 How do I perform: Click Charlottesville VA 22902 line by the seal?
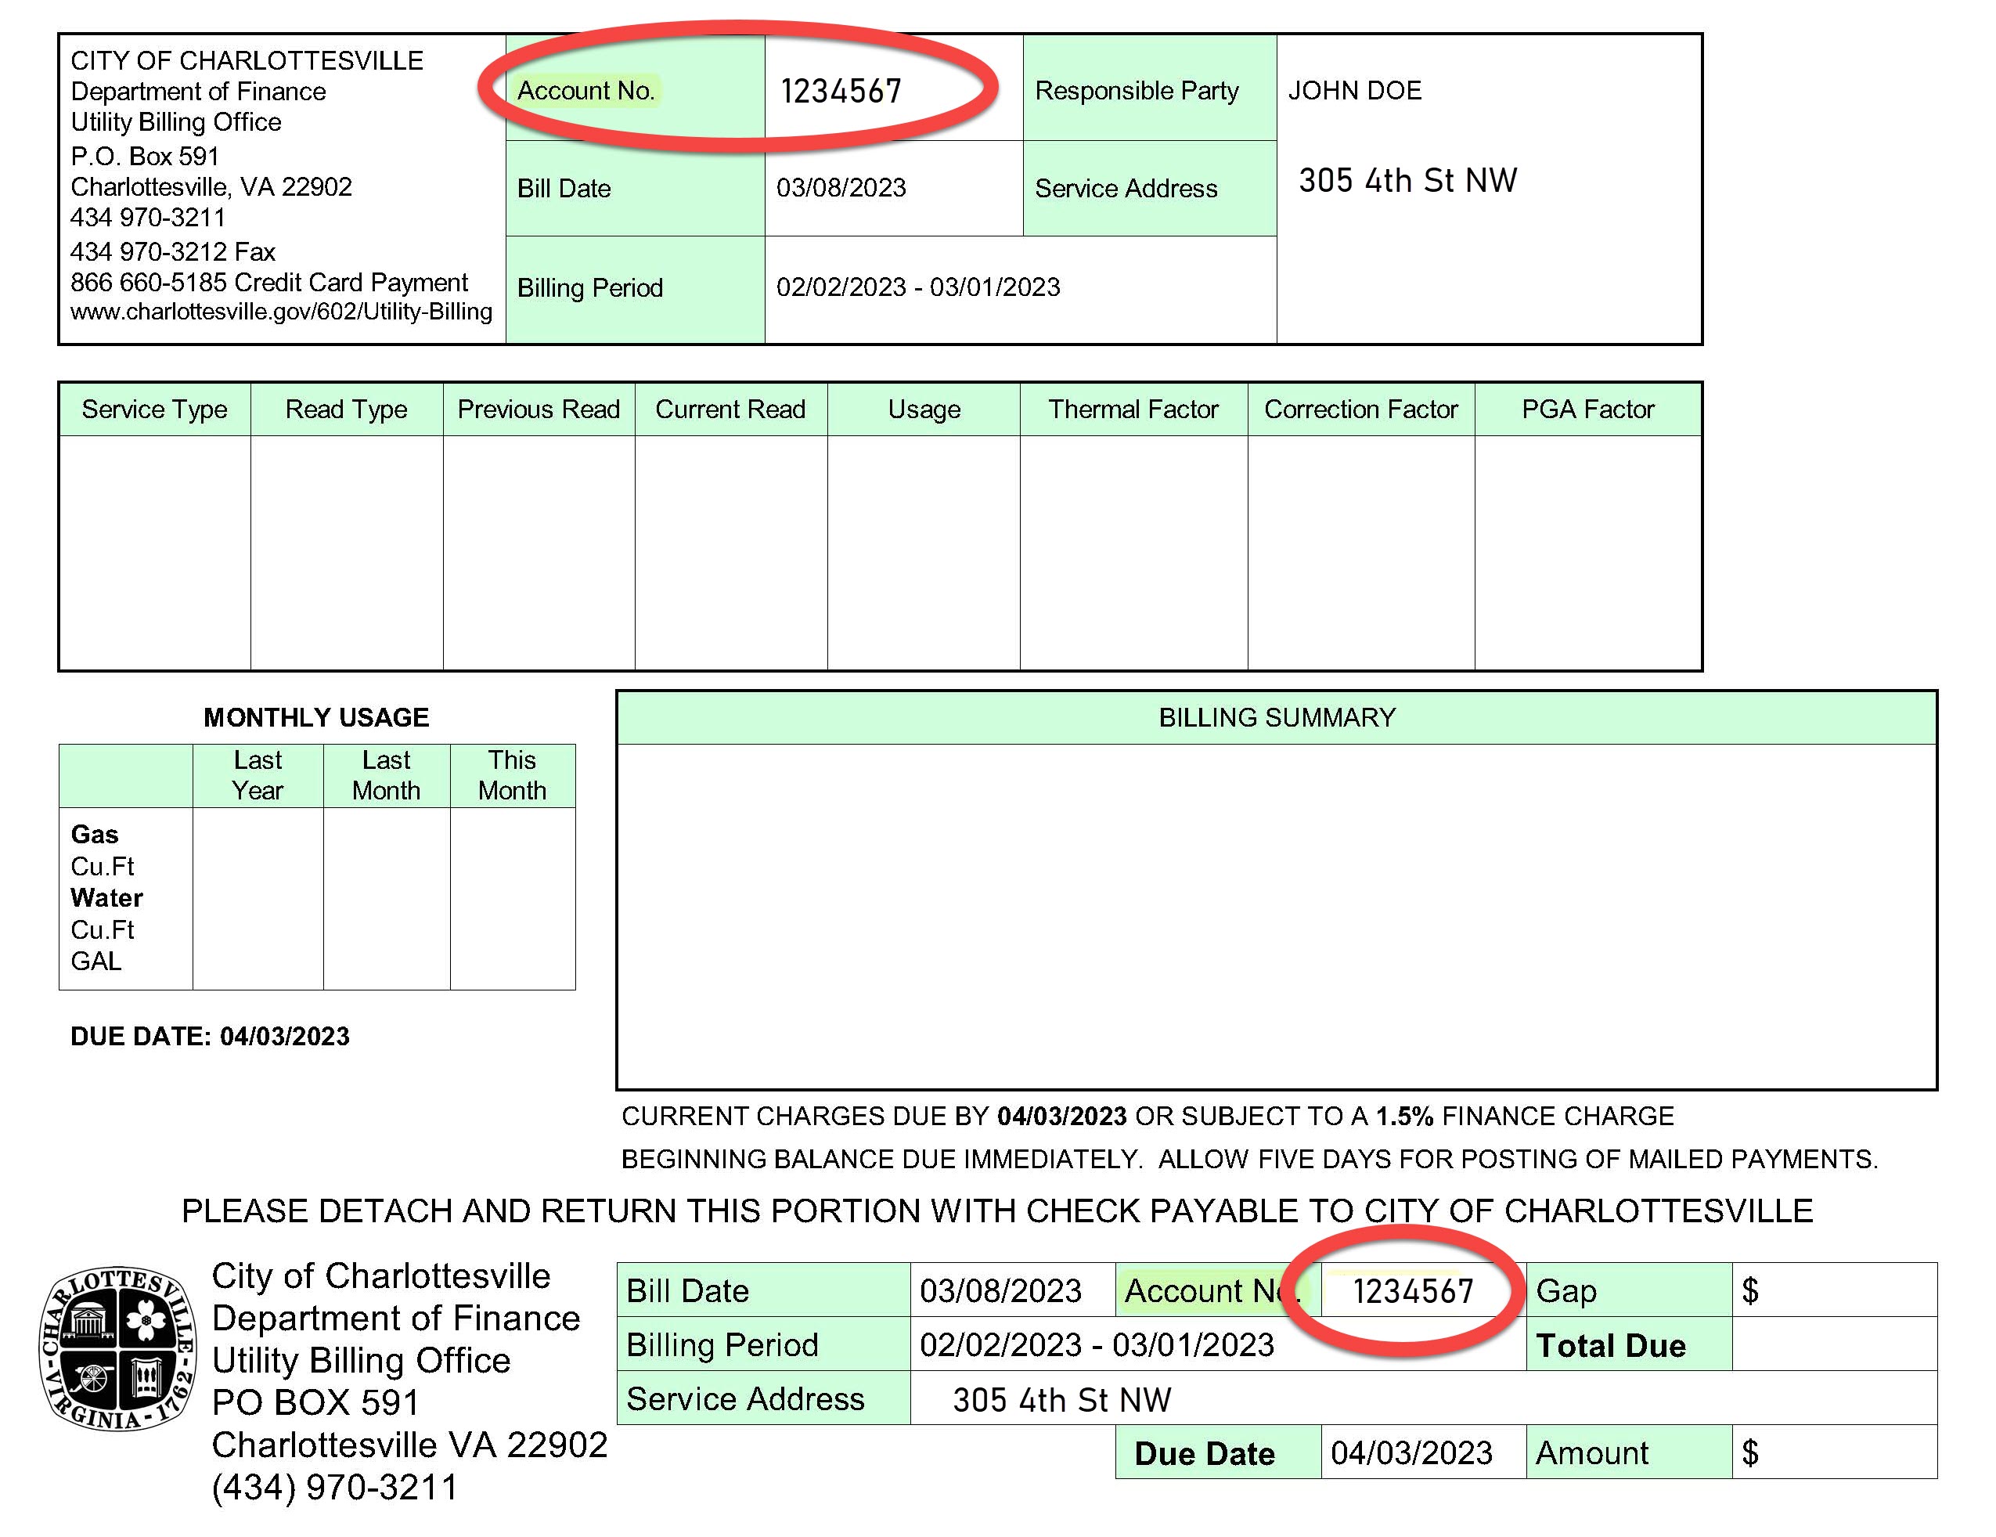pos(409,1445)
